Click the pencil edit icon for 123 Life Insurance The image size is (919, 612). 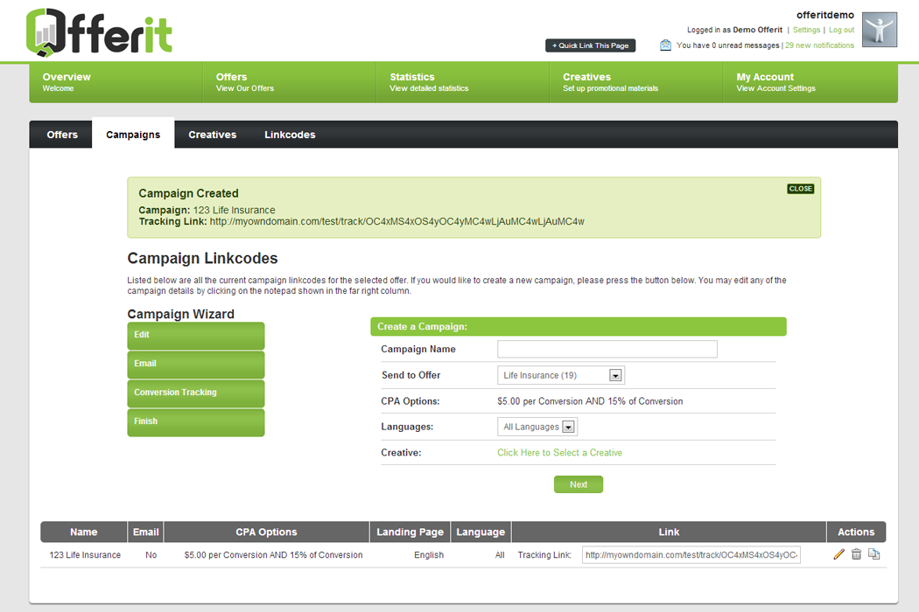[838, 554]
